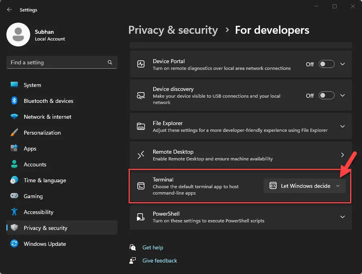Viewport: 362px width, 274px height.
Task: Click the Remote Desktop icon
Action: (141, 155)
